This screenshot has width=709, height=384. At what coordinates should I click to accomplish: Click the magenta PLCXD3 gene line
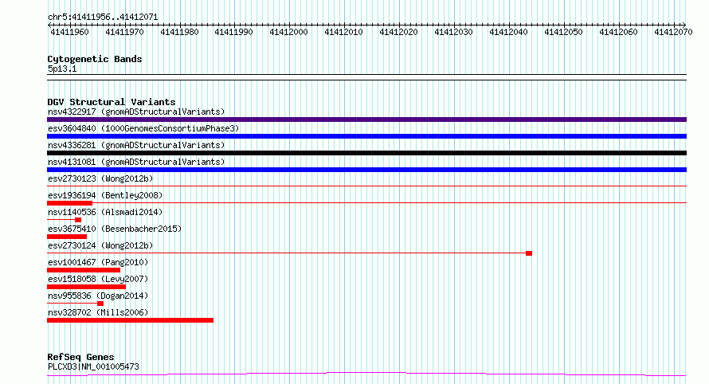click(366, 374)
